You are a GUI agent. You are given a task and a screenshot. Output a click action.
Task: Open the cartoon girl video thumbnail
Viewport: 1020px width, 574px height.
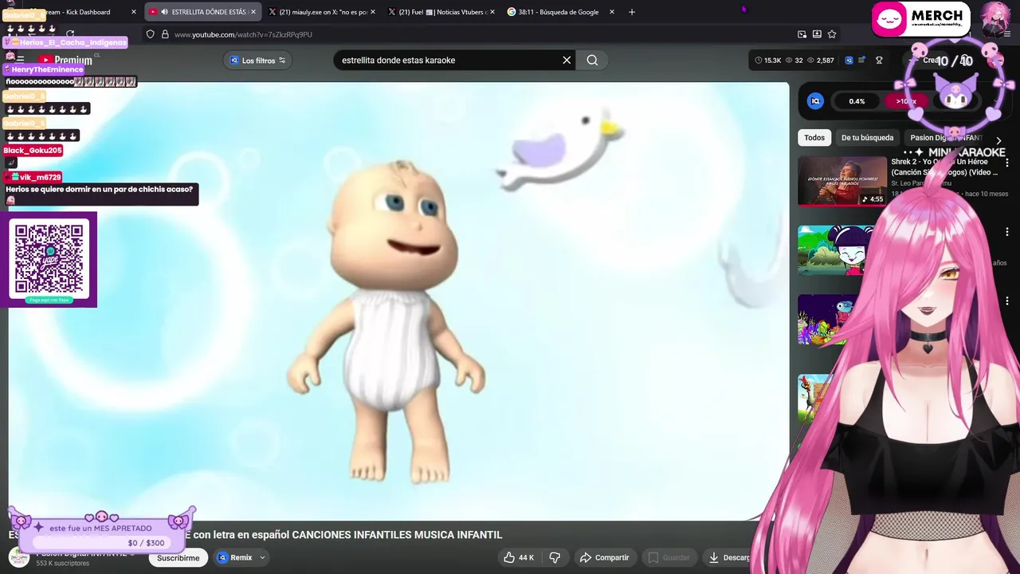click(837, 250)
